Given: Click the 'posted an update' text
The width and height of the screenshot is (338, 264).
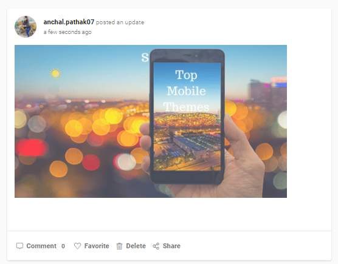Looking at the screenshot, I should [x=120, y=22].
